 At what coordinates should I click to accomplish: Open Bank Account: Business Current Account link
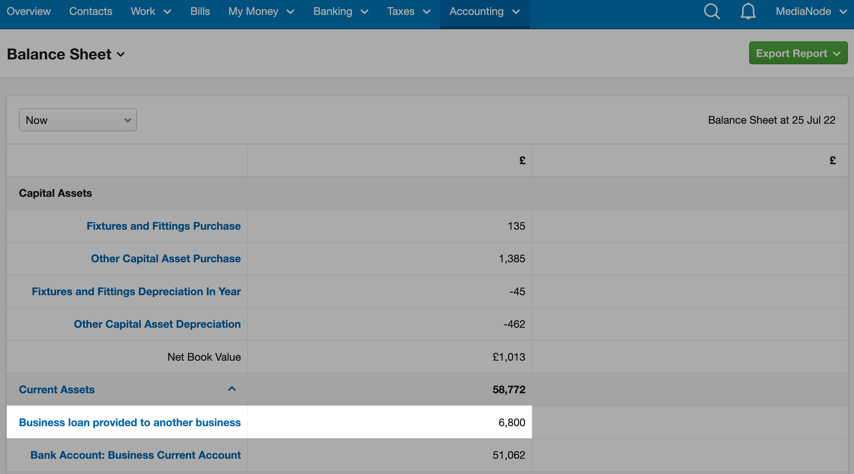(136, 455)
